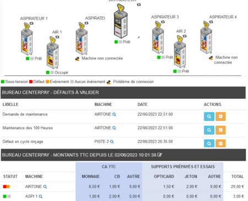Screen dimensions: 248x201
Task: Click 'Sous-tension' legend entry
Action: pos(14,82)
